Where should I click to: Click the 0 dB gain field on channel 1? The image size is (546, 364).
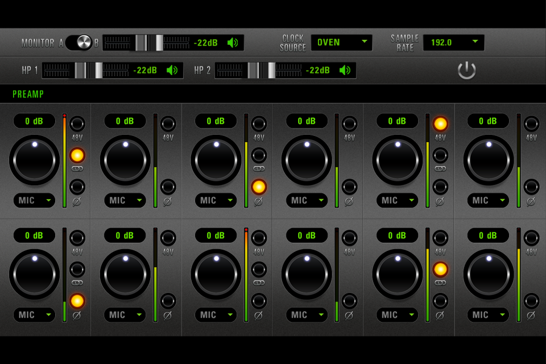tap(35, 121)
